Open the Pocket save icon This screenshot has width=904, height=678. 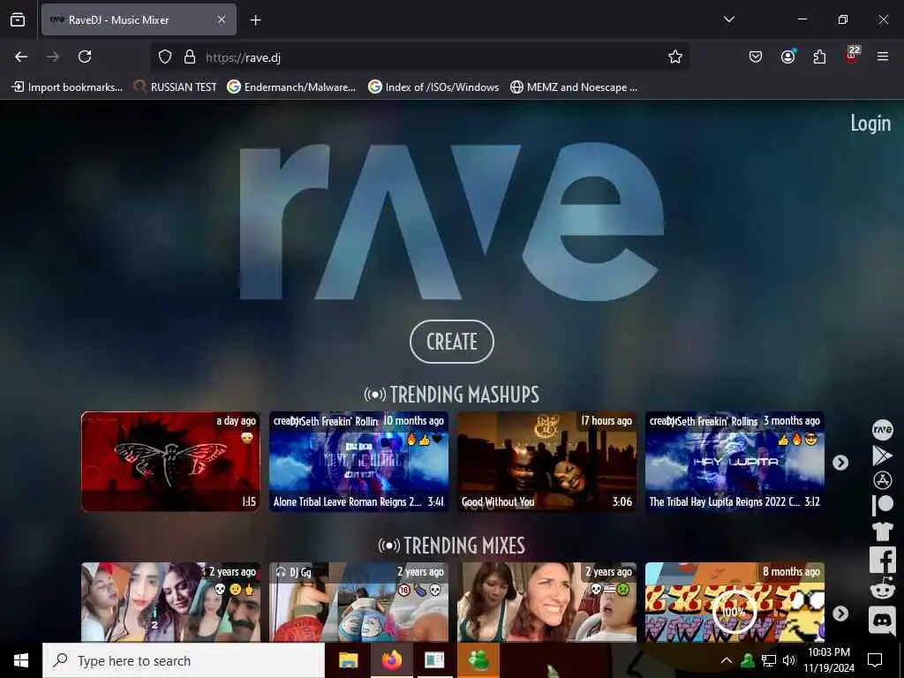click(x=756, y=56)
